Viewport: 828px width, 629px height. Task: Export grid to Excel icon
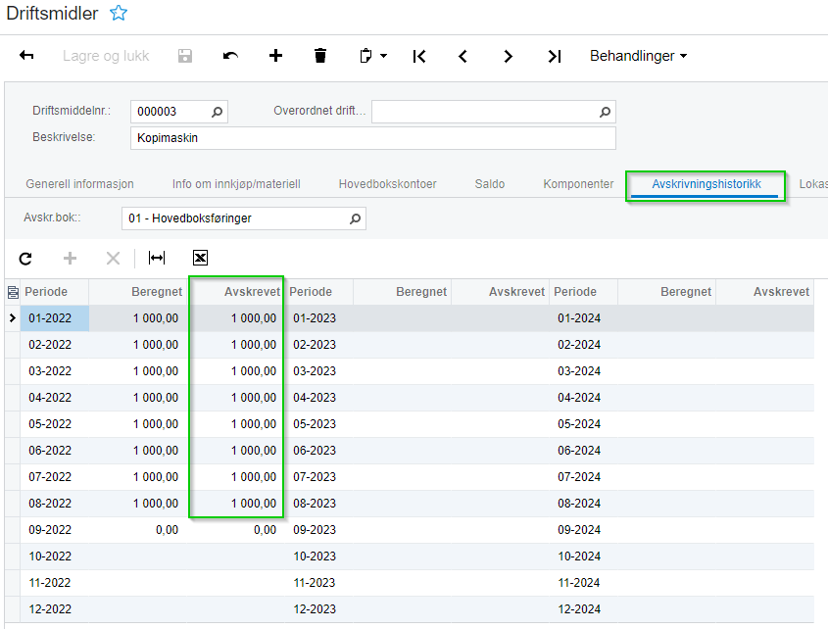pos(200,258)
